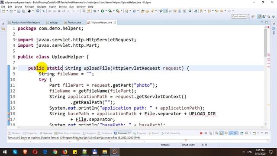277x156 pixels.
Task: Open Chrome from the taskbar
Action: click(55, 152)
